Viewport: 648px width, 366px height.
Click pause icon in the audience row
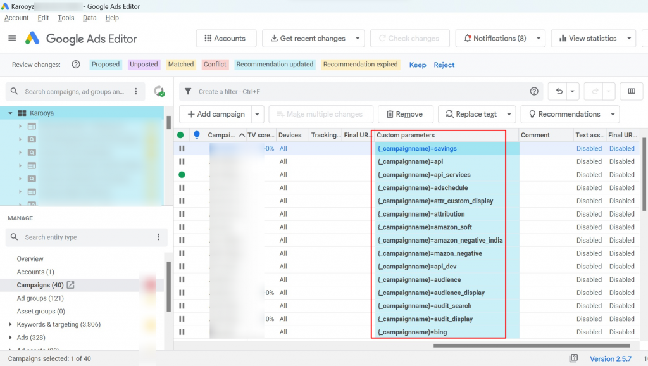coord(182,280)
